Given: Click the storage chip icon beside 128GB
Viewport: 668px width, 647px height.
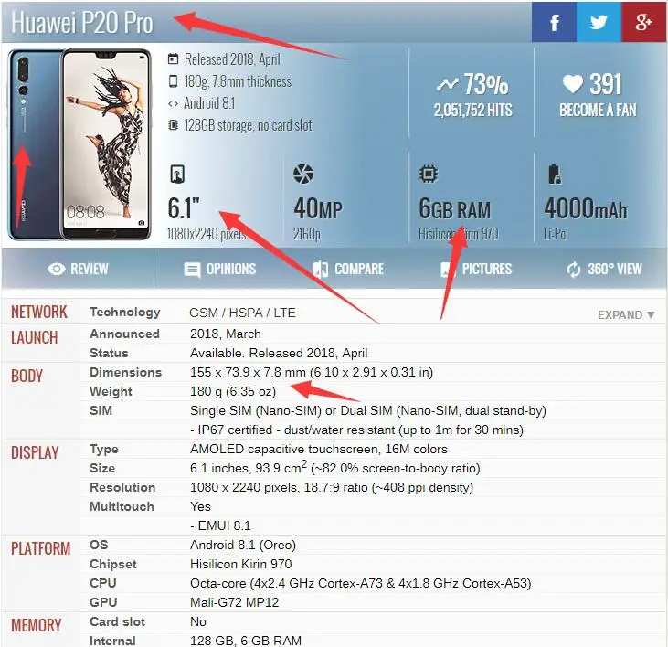Looking at the screenshot, I should (173, 125).
